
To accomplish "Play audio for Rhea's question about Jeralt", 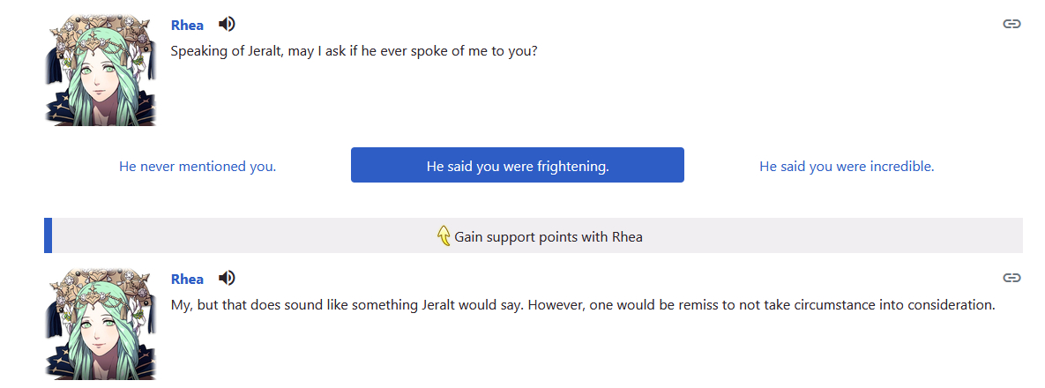I will pyautogui.click(x=227, y=24).
